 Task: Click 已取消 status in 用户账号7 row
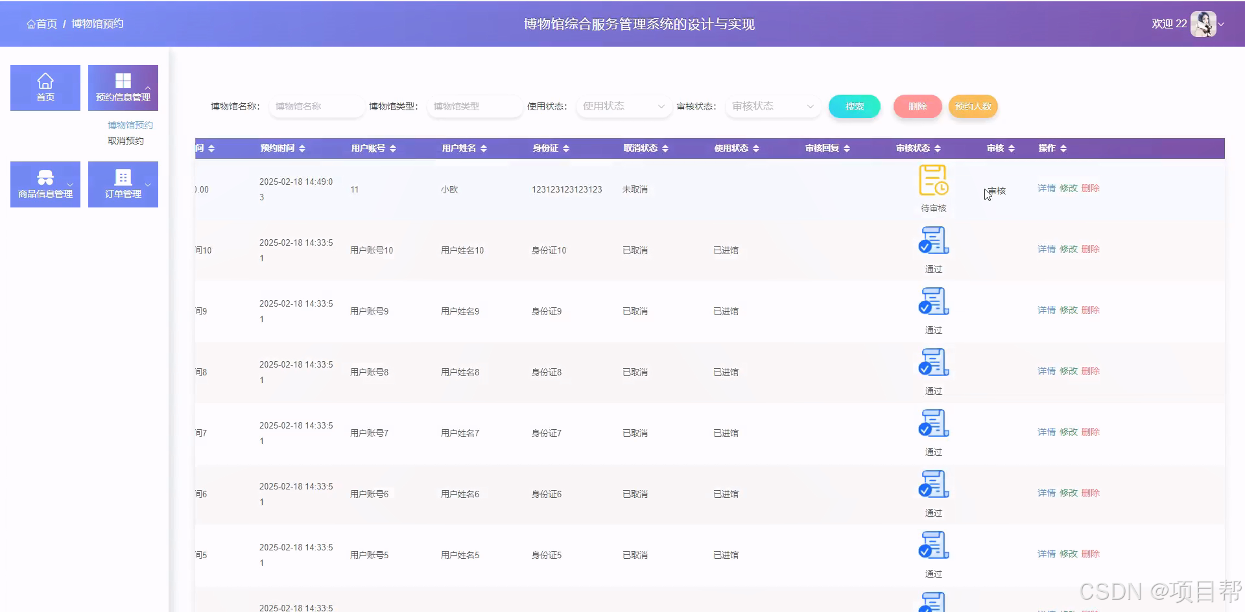(635, 433)
